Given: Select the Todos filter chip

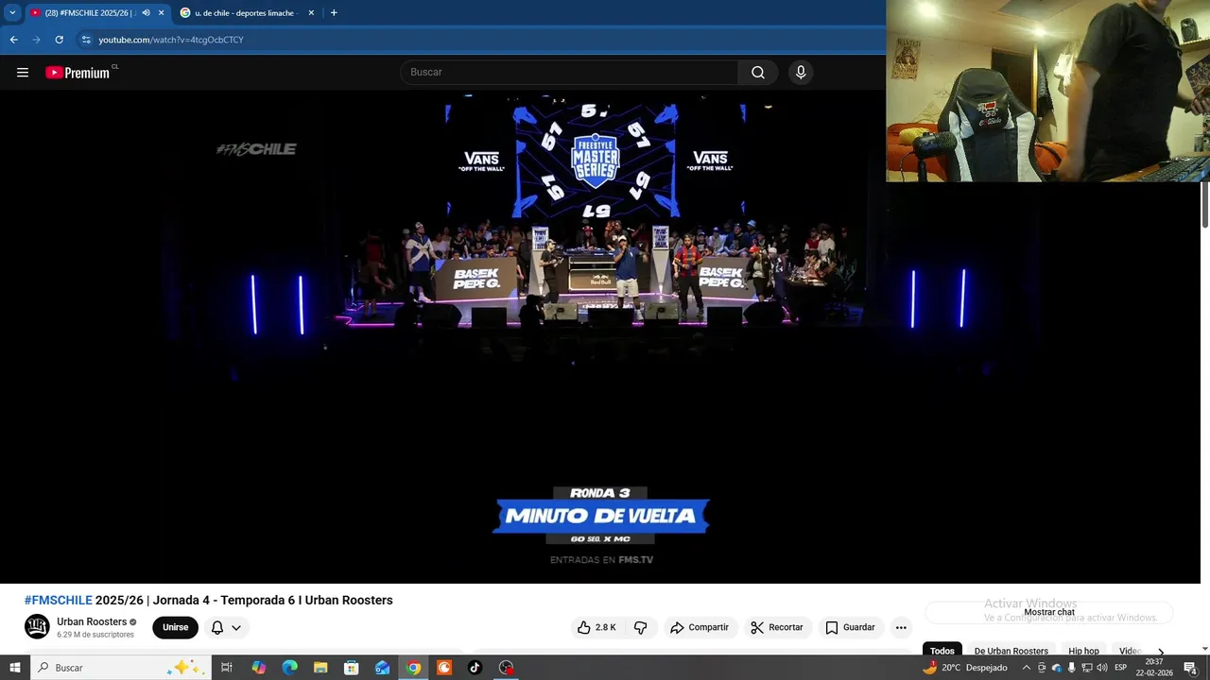Looking at the screenshot, I should tap(942, 651).
